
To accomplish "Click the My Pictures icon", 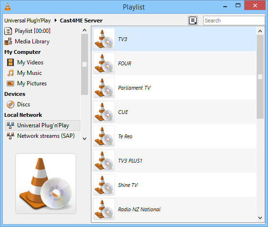I will pyautogui.click(x=10, y=83).
